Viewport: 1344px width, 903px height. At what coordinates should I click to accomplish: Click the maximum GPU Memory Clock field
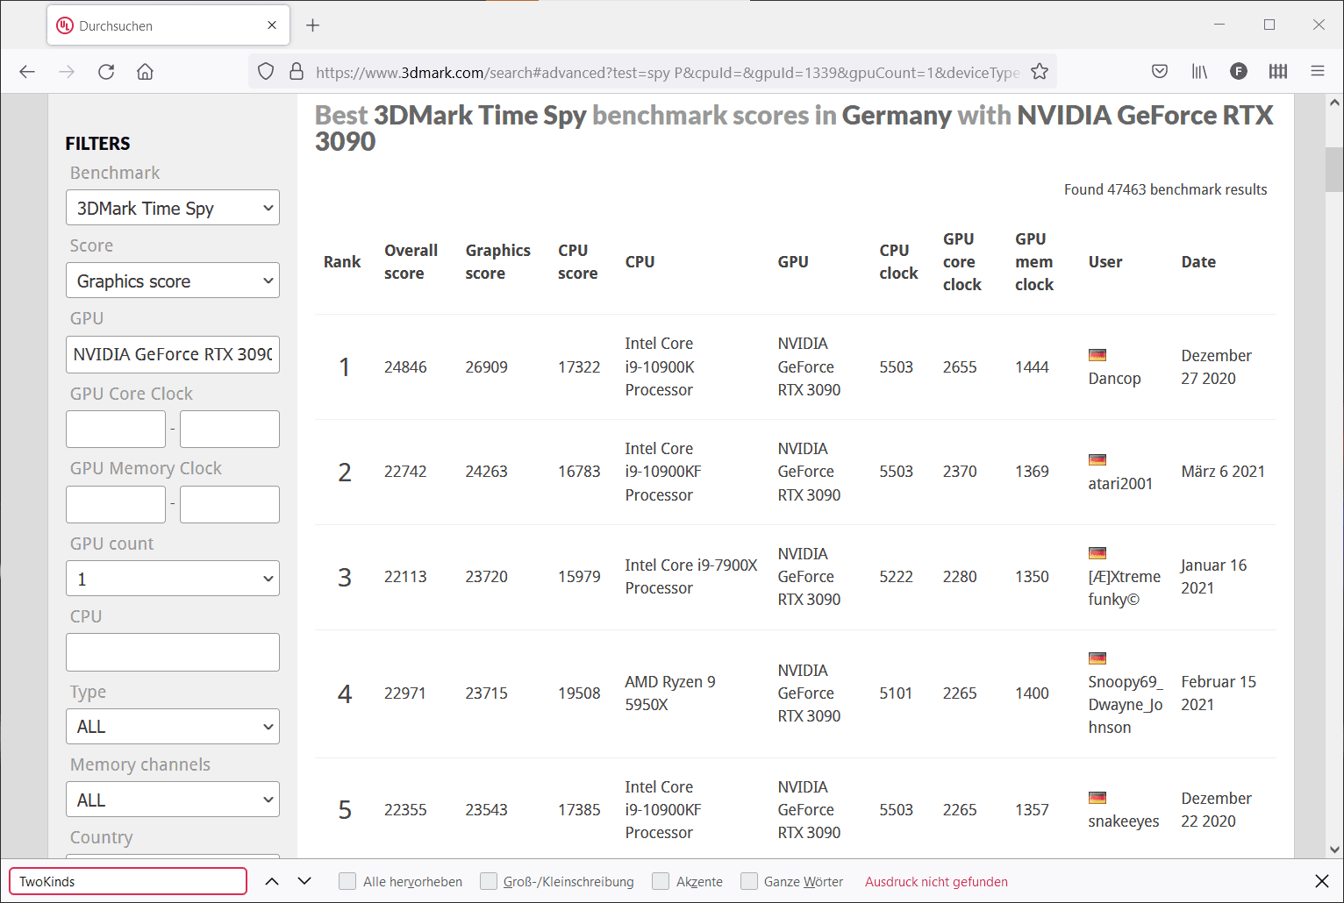click(230, 505)
